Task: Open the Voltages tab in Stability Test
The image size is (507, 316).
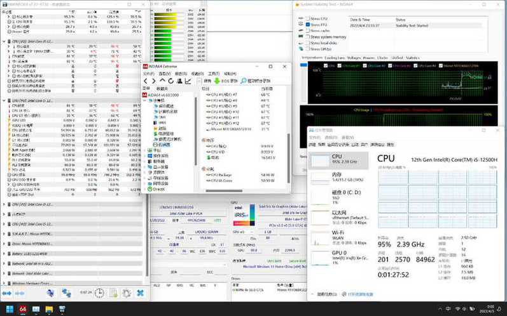Action: (x=354, y=58)
